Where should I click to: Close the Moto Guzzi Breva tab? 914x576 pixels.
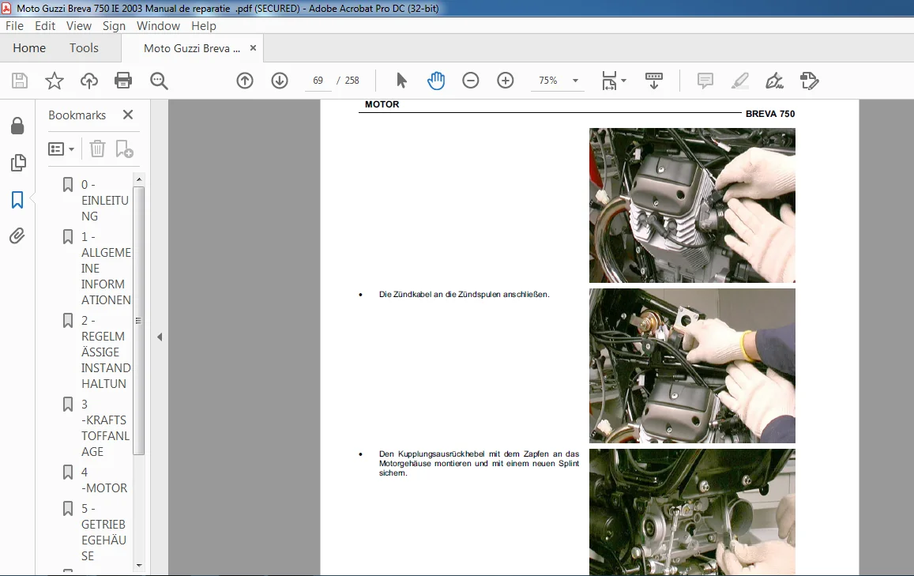(253, 48)
